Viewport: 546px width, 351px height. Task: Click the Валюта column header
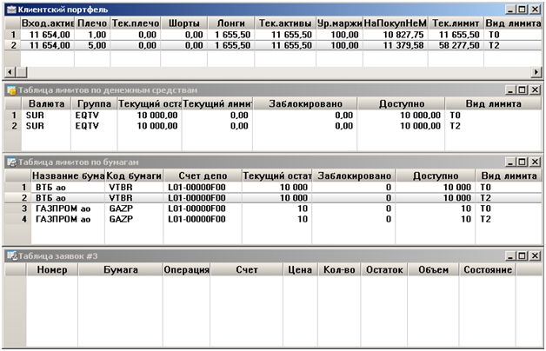45,103
